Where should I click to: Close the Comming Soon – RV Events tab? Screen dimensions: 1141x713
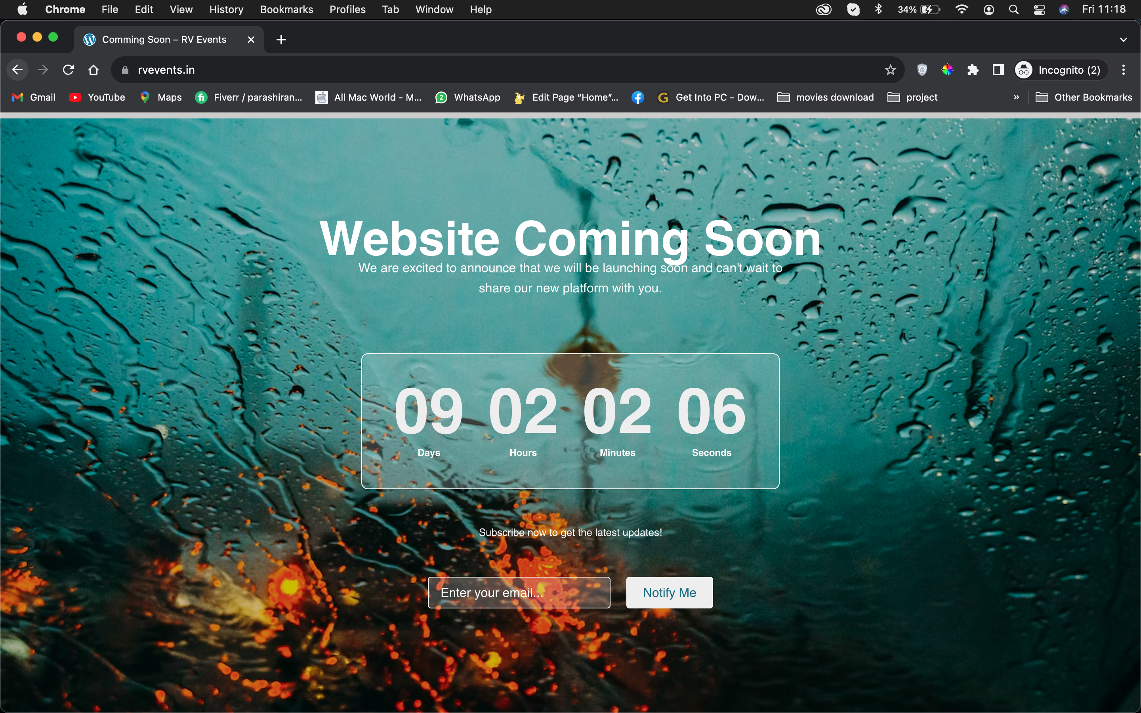pyautogui.click(x=251, y=40)
